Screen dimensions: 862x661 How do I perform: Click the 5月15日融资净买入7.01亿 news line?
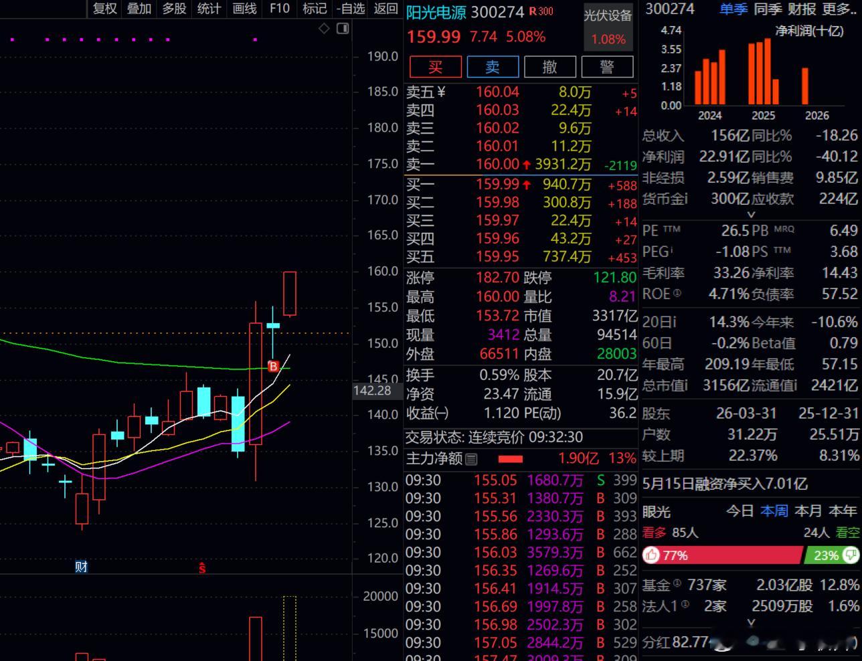(725, 484)
